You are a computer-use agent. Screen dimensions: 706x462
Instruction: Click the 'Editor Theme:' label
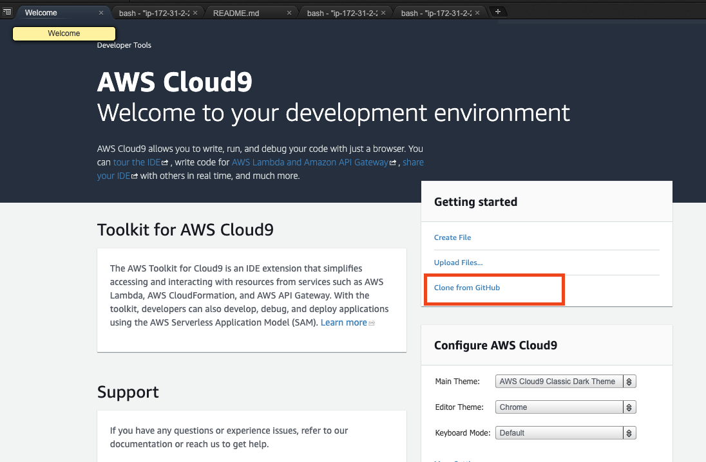[459, 407]
